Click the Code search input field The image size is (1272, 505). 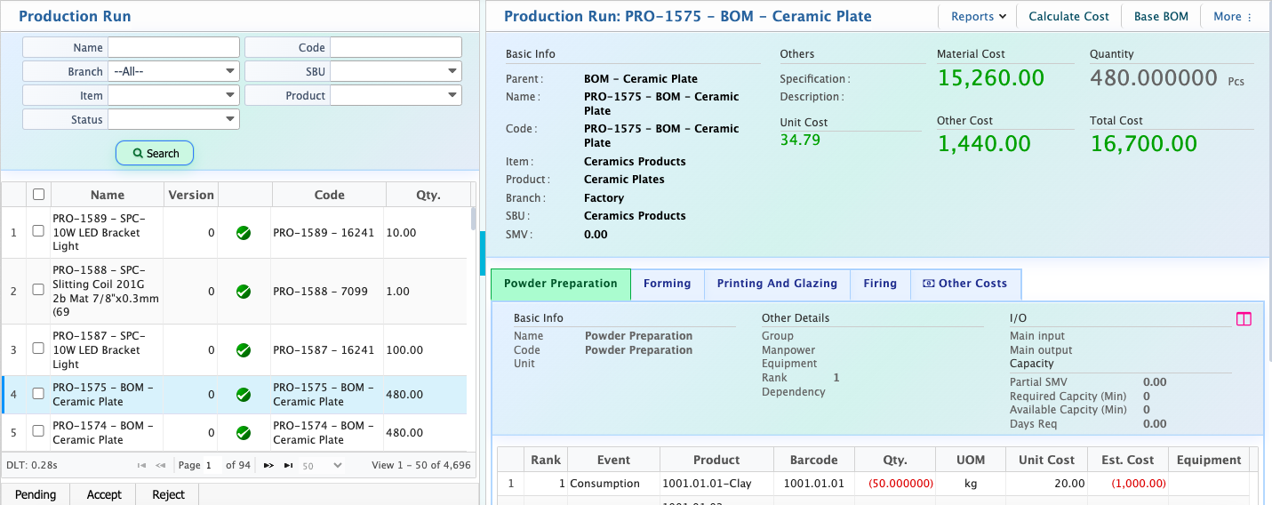click(x=396, y=47)
